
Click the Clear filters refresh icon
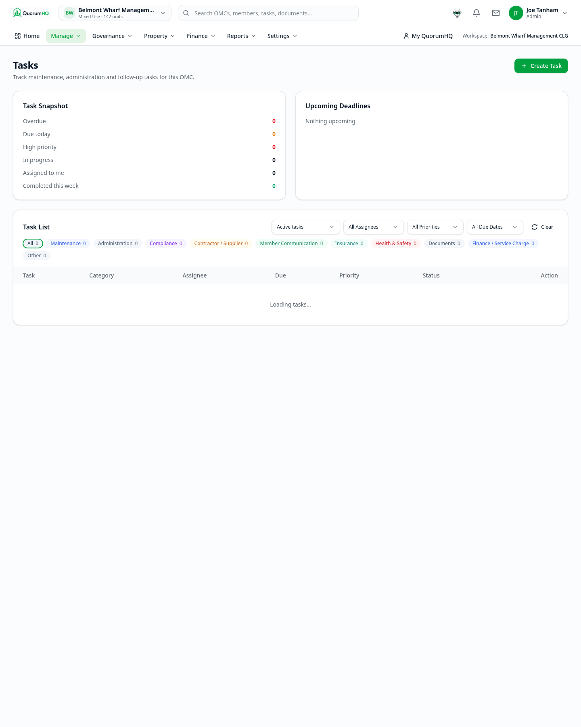tap(535, 227)
